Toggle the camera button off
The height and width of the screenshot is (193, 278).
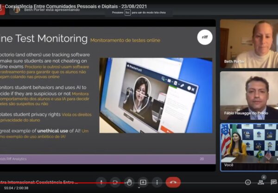point(115,182)
